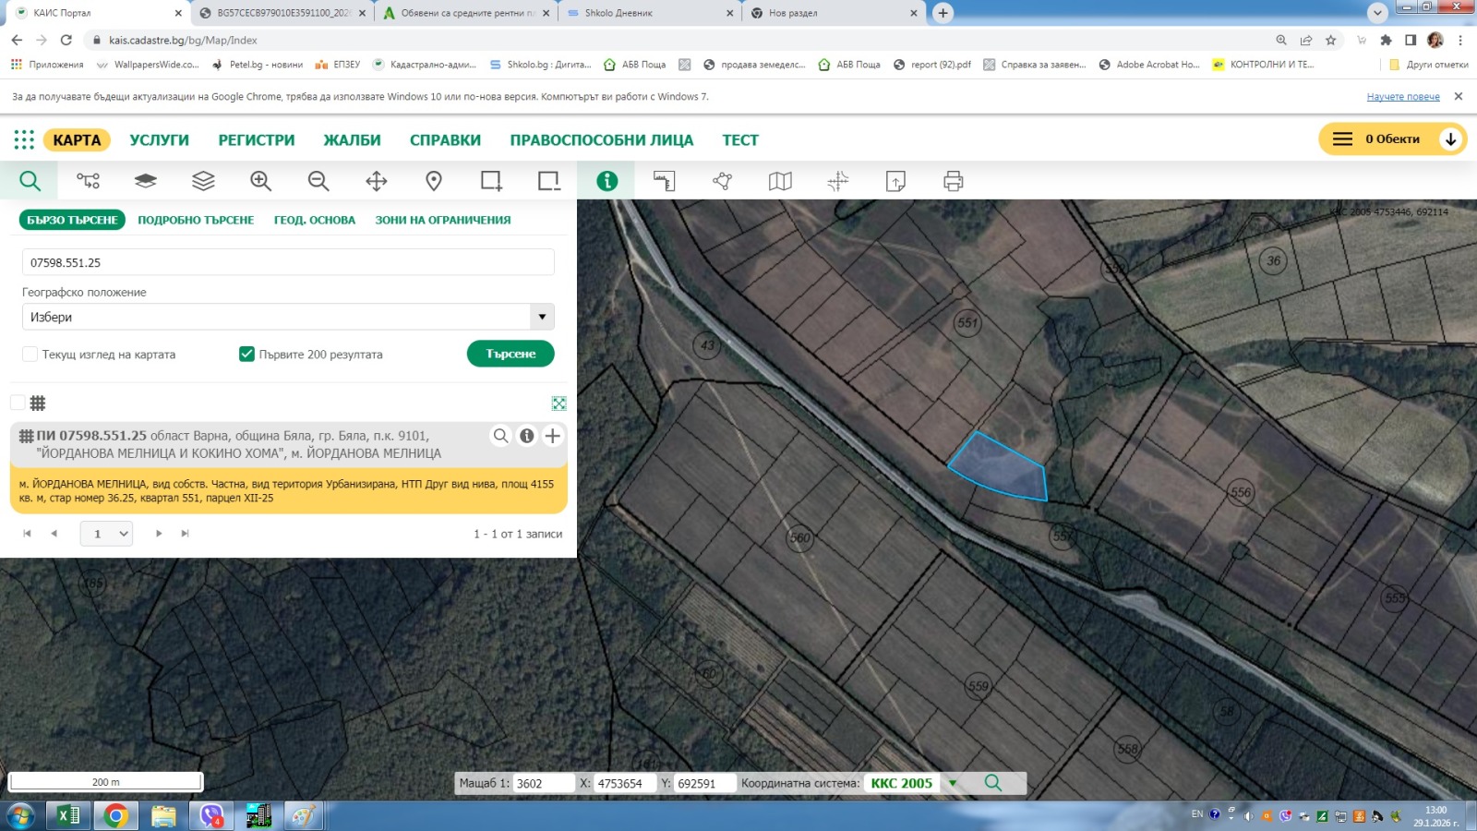Open the page number dropdown in results pager

tap(106, 533)
